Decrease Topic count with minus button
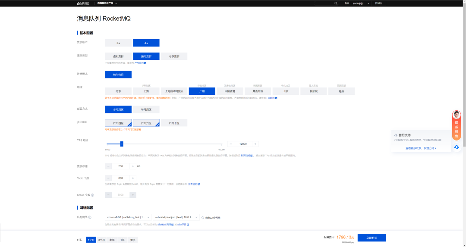Screen dimensions: 466x247 coord(108,178)
